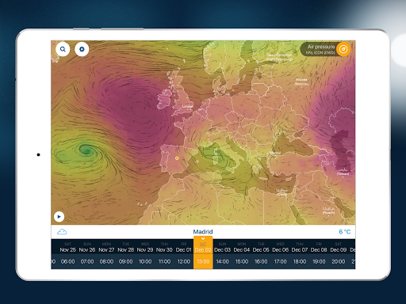Choose the 10:00 time slot

145,261
